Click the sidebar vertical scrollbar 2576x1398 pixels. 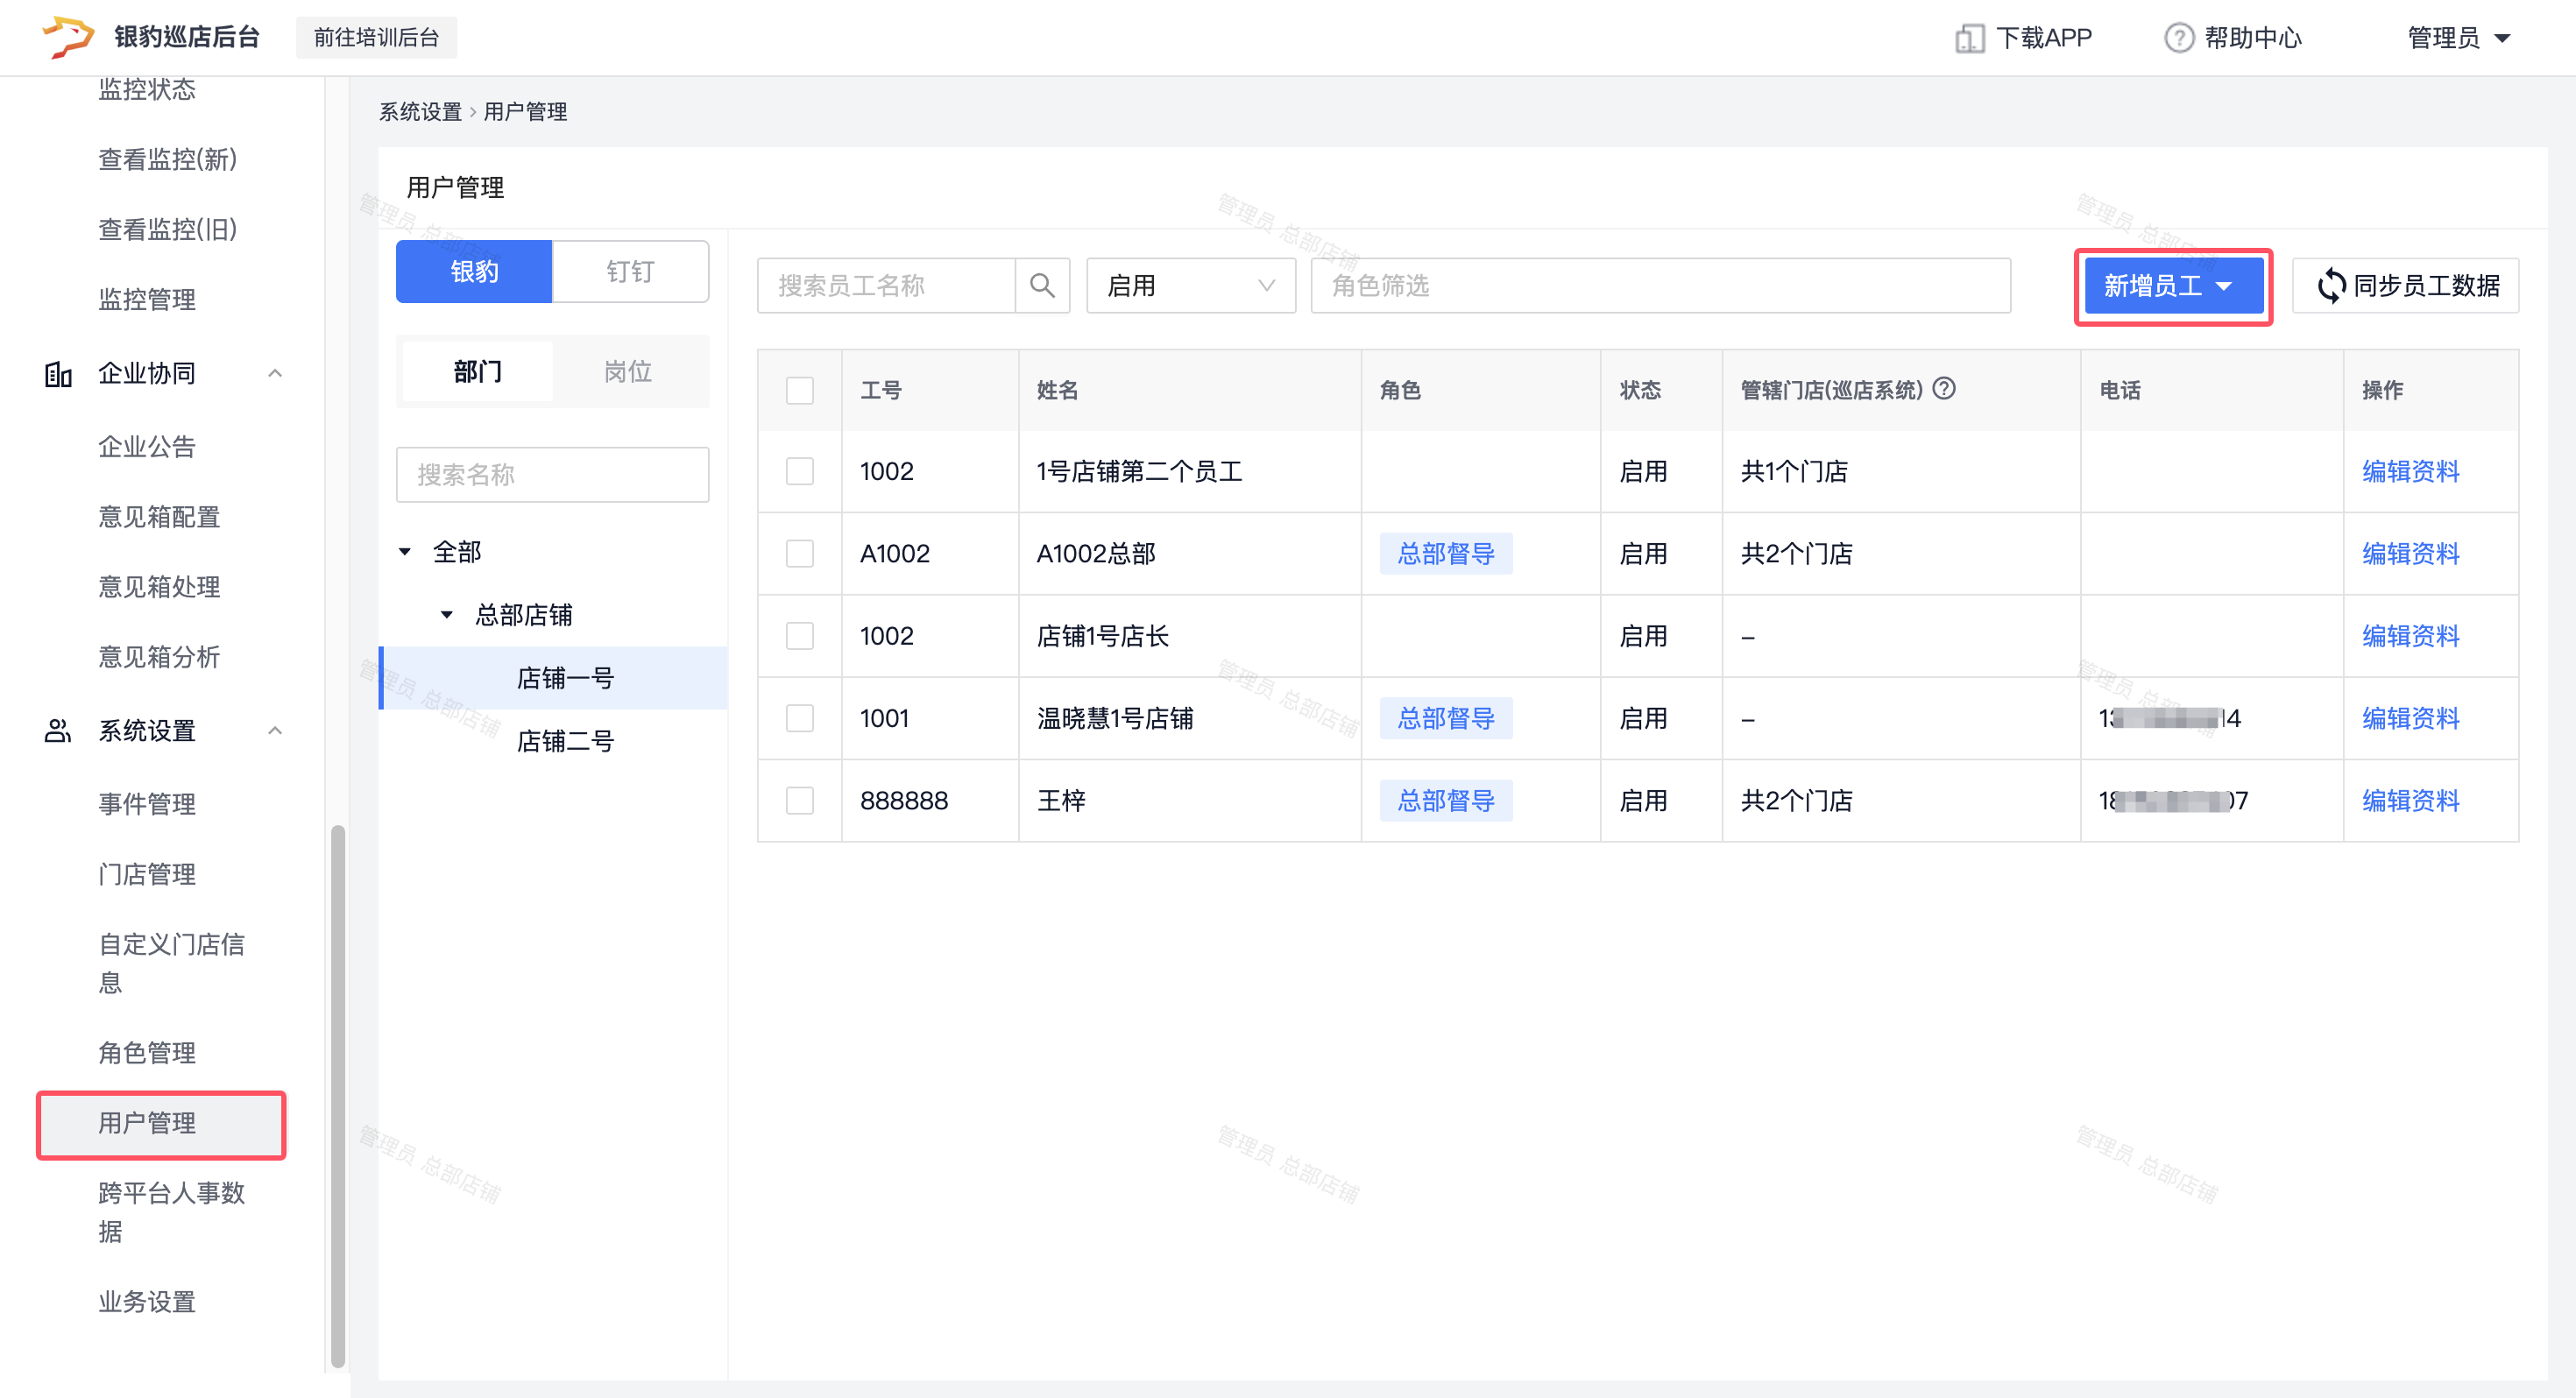(x=338, y=1095)
